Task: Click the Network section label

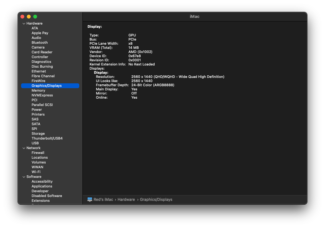Action: click(33, 148)
